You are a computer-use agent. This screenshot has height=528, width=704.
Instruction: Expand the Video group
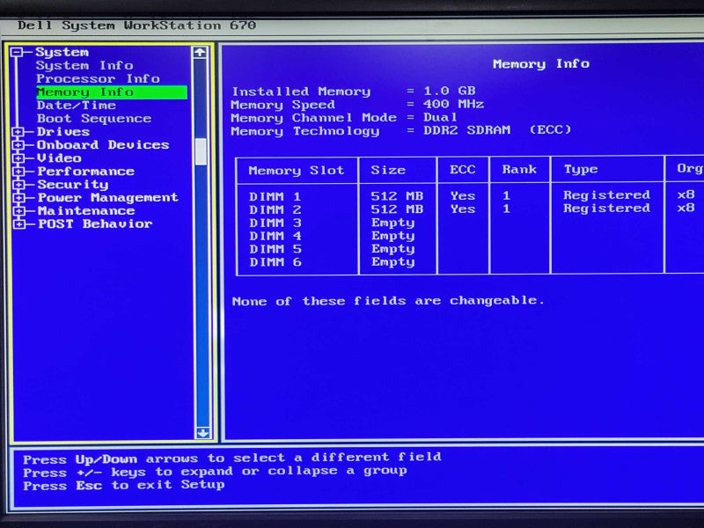coord(18,158)
